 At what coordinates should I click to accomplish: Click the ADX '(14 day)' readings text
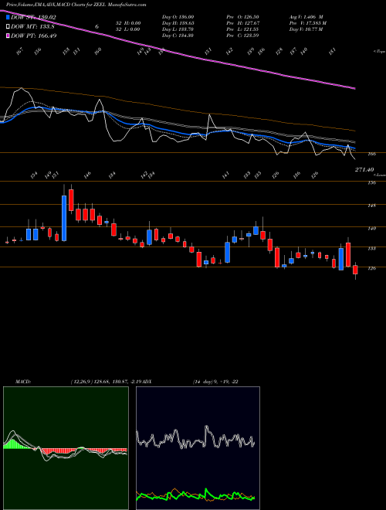tap(215, 382)
